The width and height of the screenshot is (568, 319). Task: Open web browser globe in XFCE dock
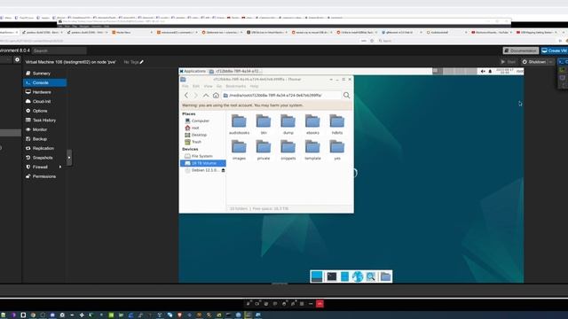[358, 276]
